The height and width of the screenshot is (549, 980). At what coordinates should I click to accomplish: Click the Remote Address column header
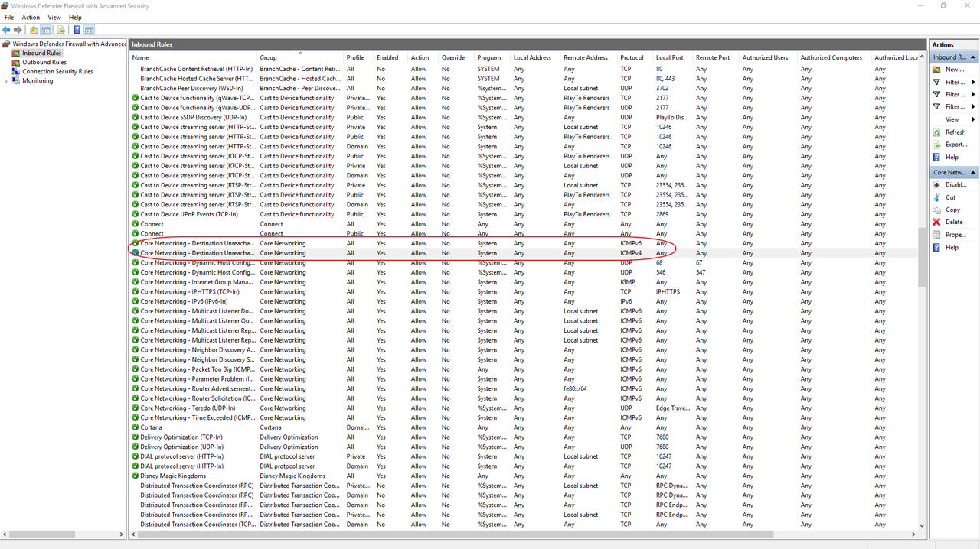(589, 58)
